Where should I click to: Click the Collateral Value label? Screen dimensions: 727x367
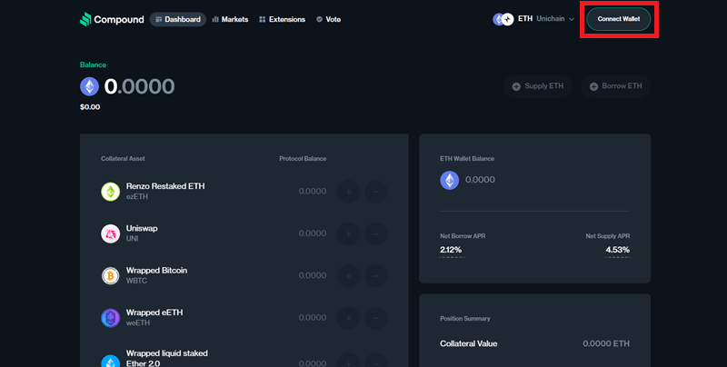coord(468,343)
